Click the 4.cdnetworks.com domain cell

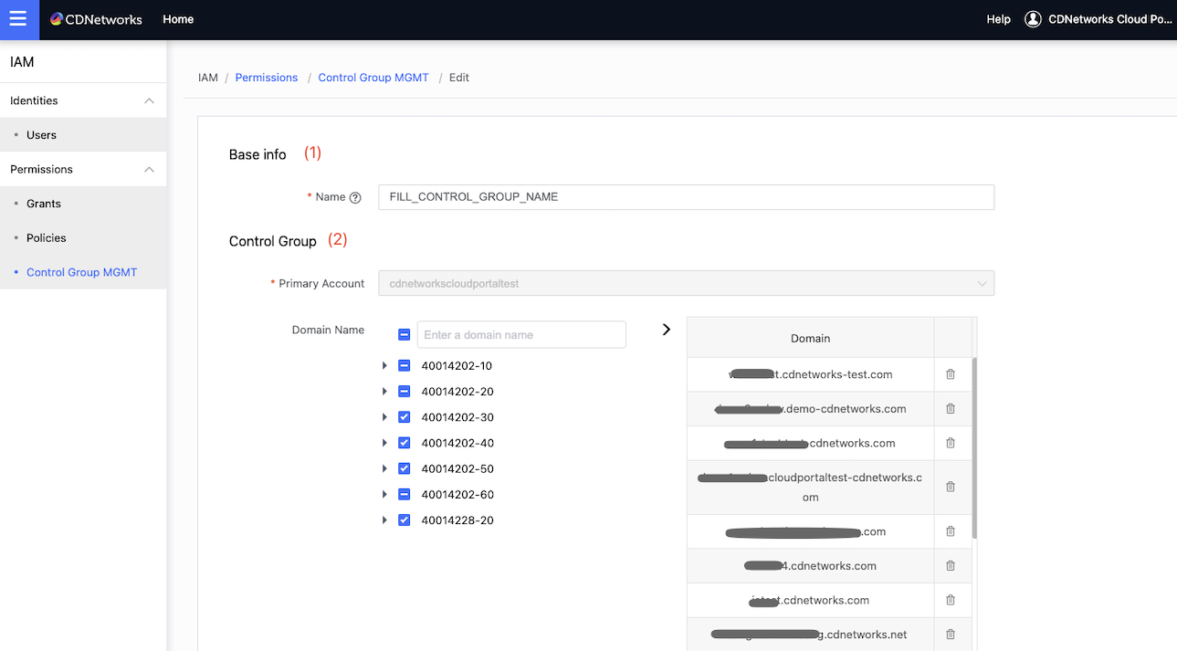pyautogui.click(x=810, y=566)
